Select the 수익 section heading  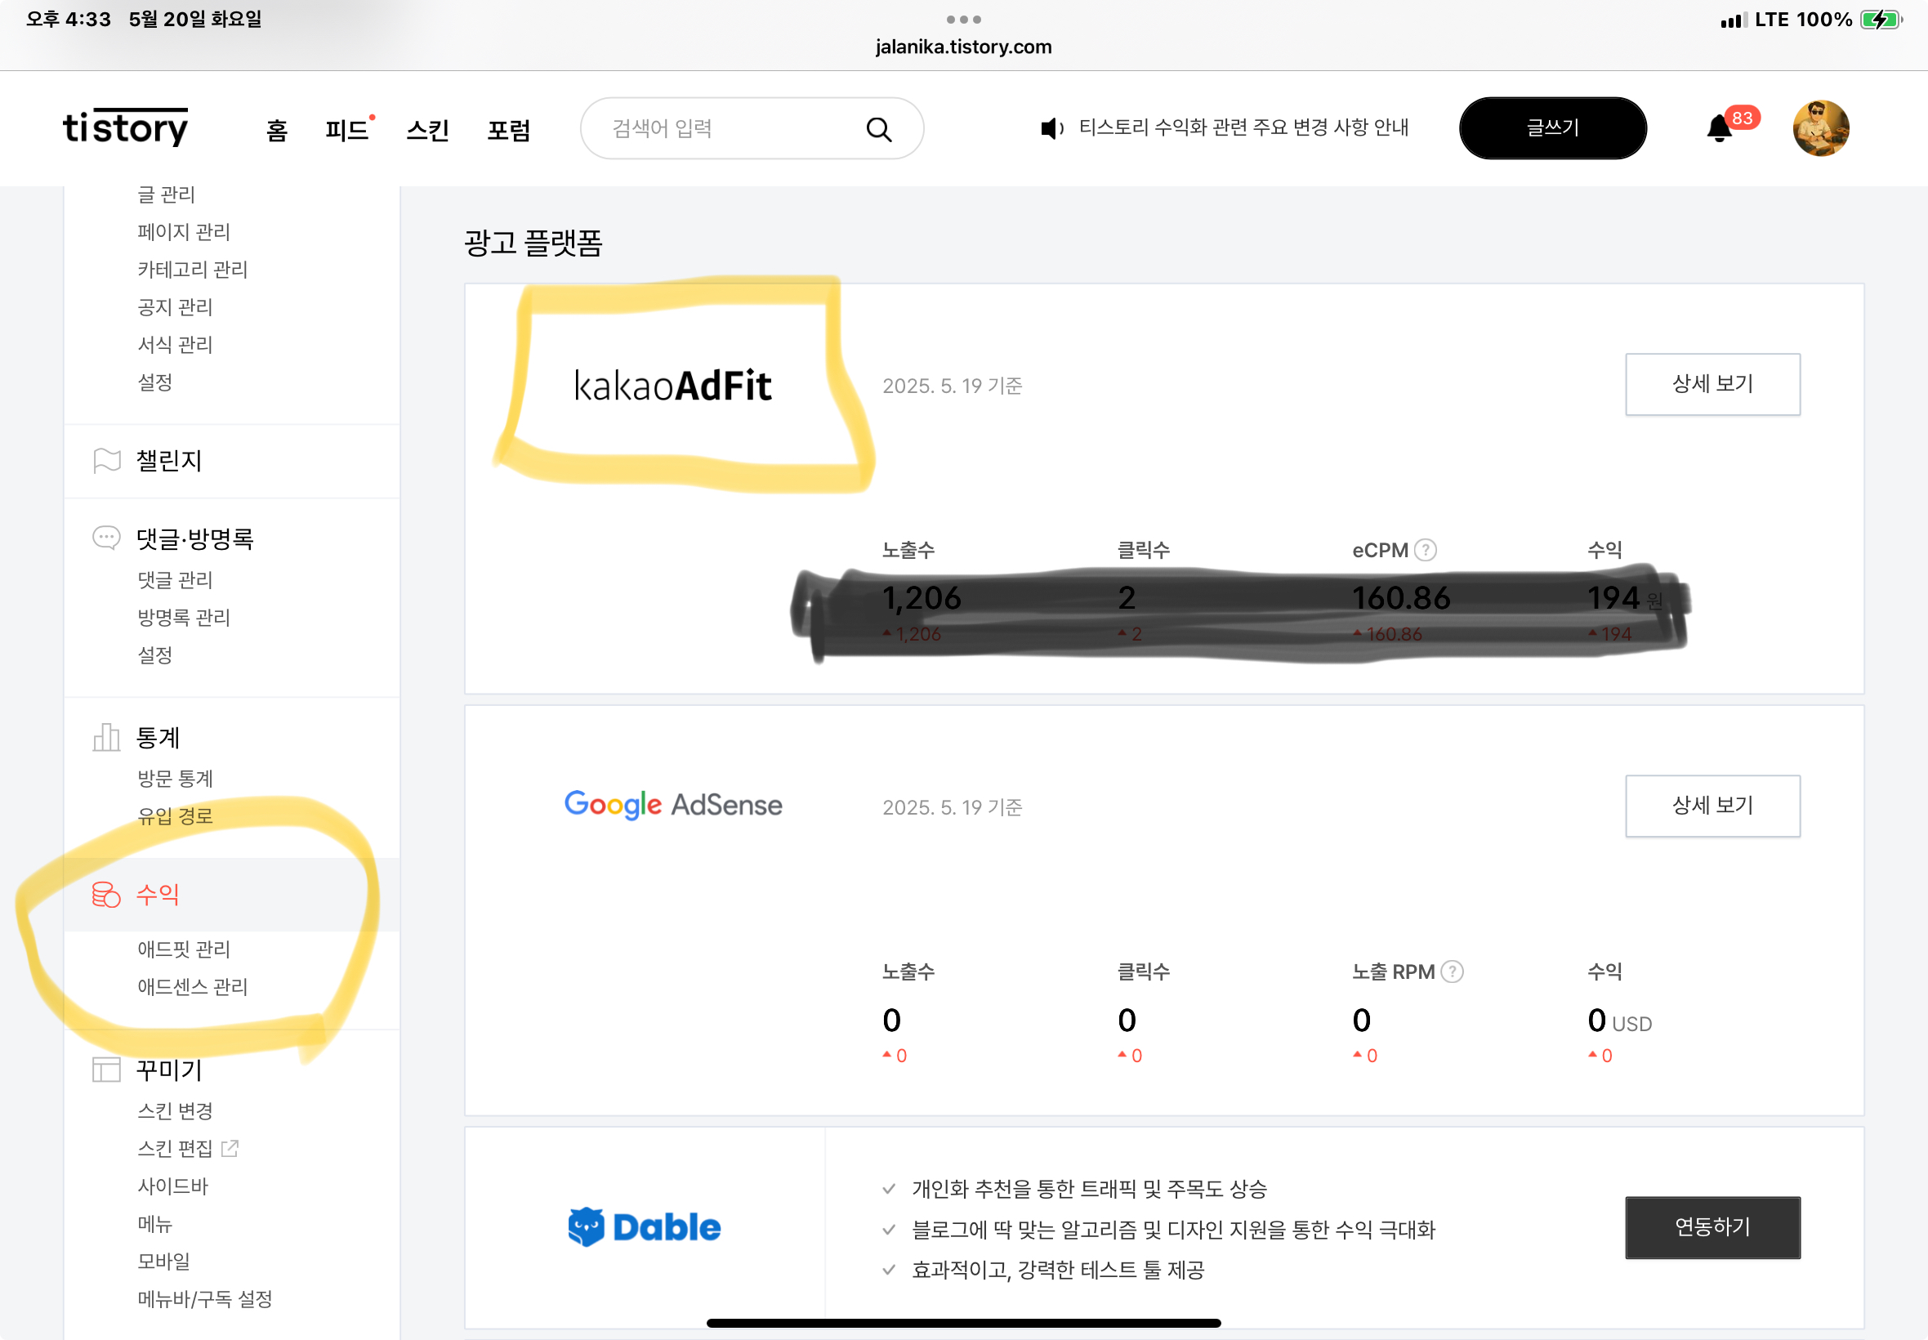[158, 894]
